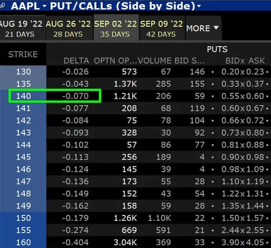Click the 0.55 x 0.60 put quote
Image resolution: width=271 pixels, height=248 pixels.
click(243, 95)
